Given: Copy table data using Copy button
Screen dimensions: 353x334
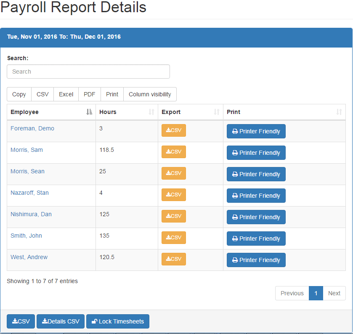Looking at the screenshot, I should pos(19,94).
